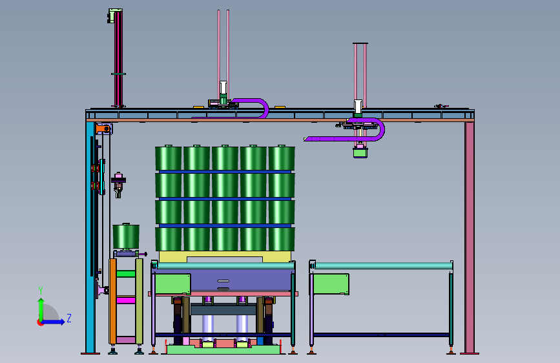Select the top-right bobbin in the stack
The image size is (560, 363).
point(282,158)
